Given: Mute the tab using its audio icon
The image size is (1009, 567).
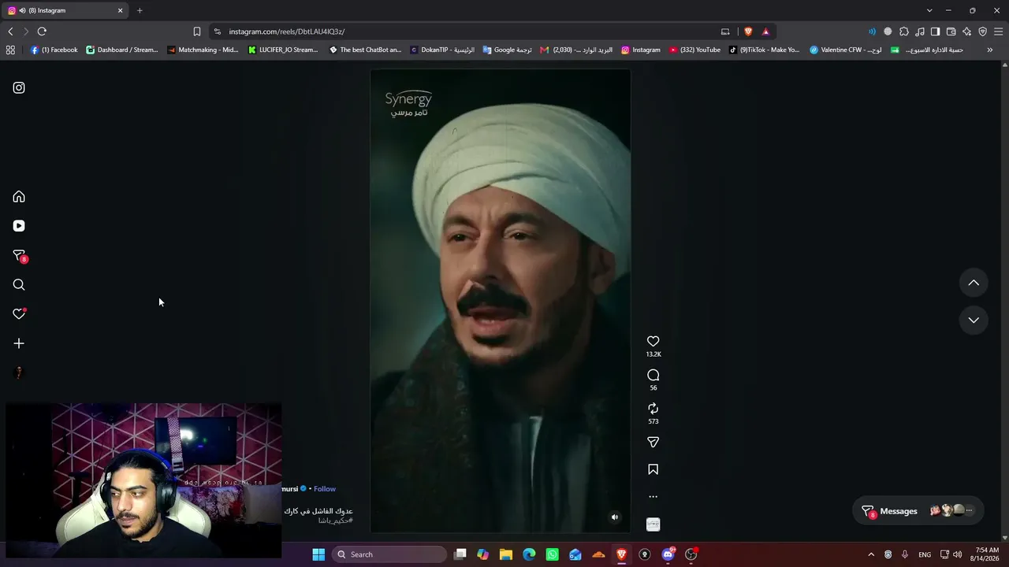Looking at the screenshot, I should tap(21, 10).
